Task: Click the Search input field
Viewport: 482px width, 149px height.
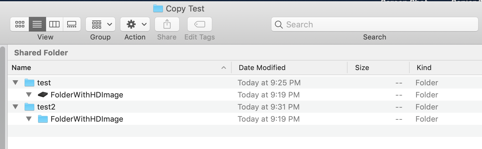Action: (374, 25)
